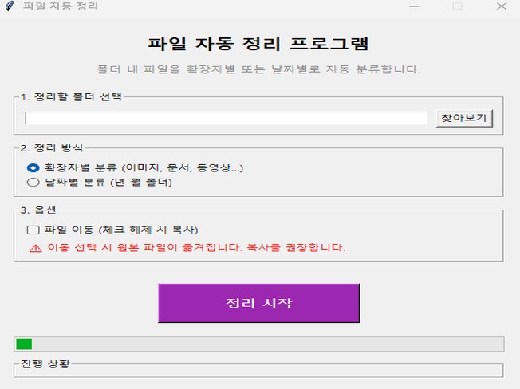The image size is (520, 389).
Task: Start organizing with the 정리 시작 button
Action: [x=258, y=303]
